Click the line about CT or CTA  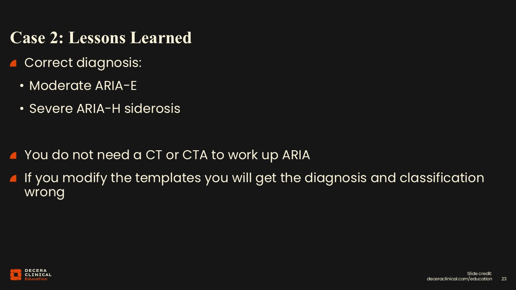tap(167, 155)
